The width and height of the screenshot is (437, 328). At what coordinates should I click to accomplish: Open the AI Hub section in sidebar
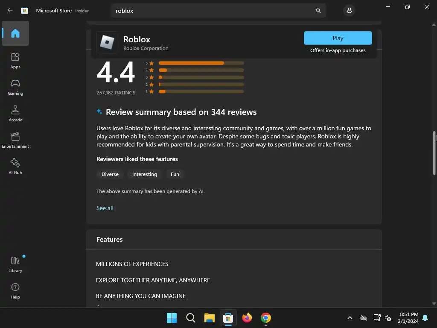15,167
